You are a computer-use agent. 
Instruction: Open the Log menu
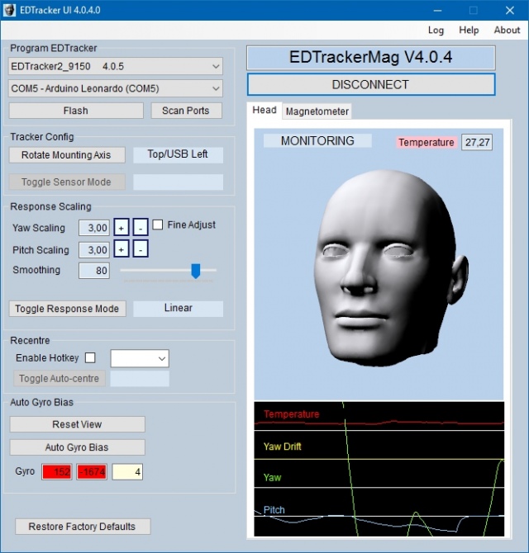pos(436,31)
